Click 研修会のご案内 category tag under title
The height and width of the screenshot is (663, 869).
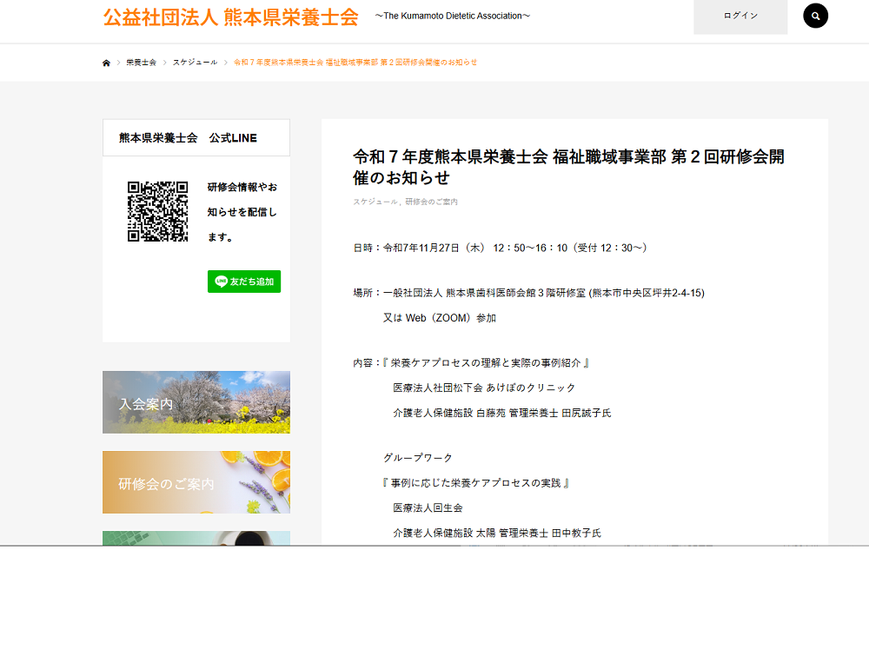pos(431,202)
